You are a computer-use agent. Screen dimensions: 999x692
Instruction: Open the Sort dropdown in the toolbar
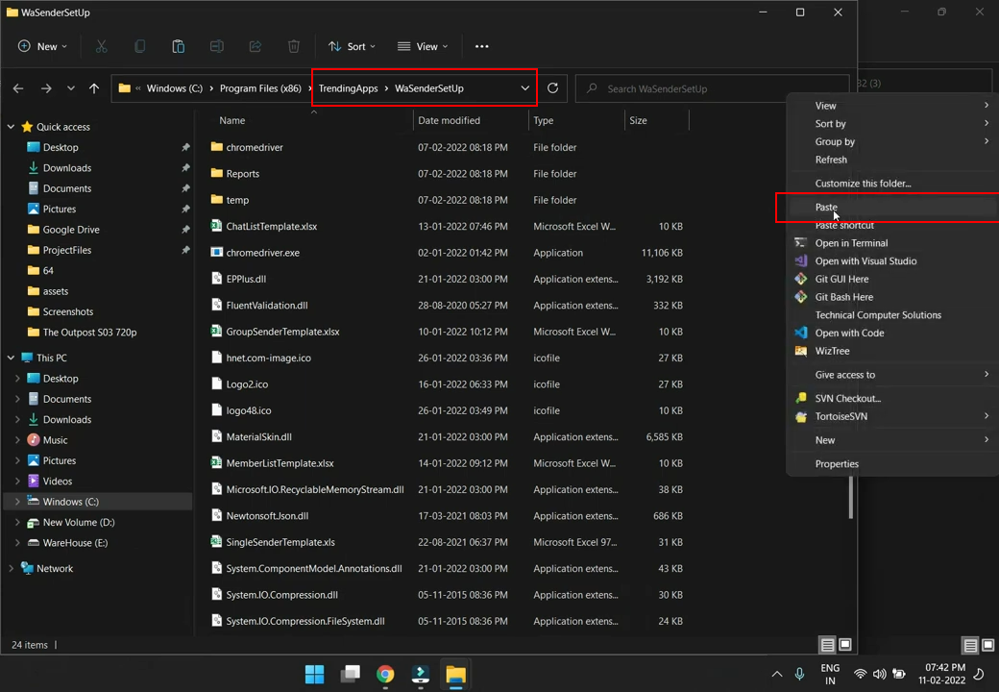352,46
